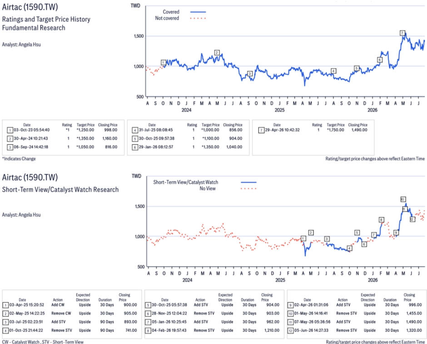Select the date '30-Apr-24 10:21:43'
This screenshot has height=344, width=427.
click(31, 138)
